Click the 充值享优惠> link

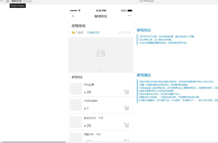(x=93, y=32)
